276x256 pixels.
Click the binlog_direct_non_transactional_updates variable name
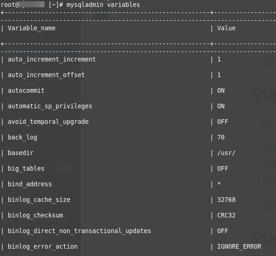coord(79,231)
